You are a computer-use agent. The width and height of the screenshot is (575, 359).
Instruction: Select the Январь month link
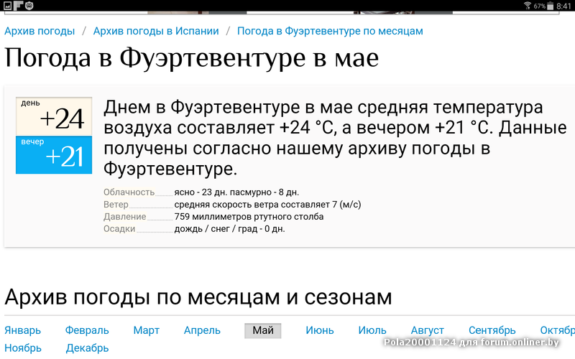click(23, 330)
